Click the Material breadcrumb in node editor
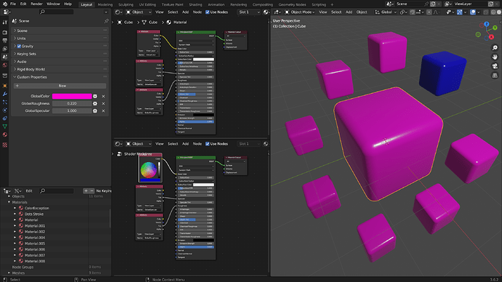This screenshot has height=282, width=502. coord(177,23)
